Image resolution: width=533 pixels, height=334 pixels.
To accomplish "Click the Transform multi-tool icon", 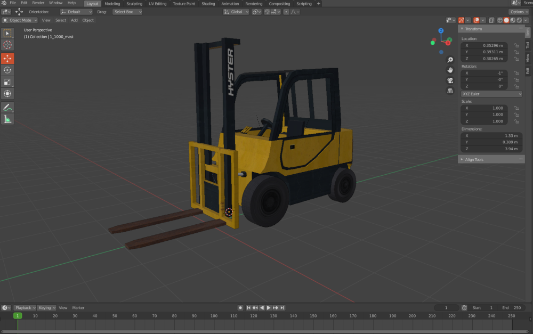I will click(7, 94).
